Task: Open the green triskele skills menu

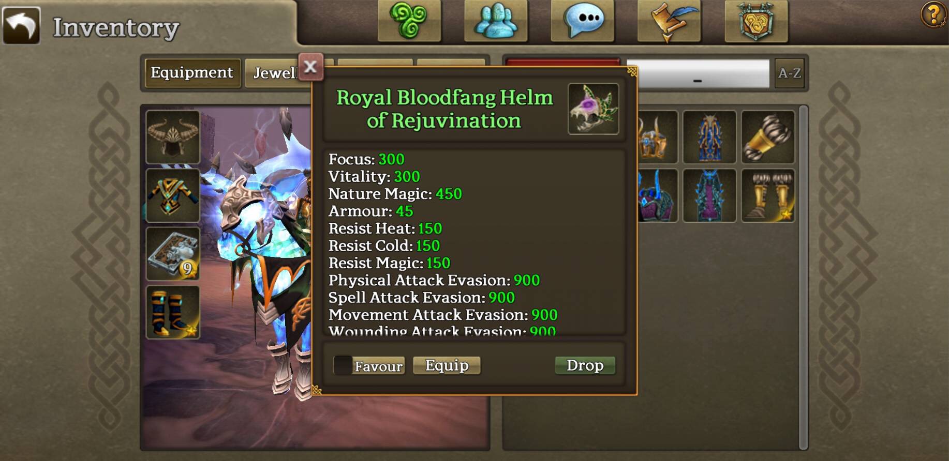Action: (409, 21)
